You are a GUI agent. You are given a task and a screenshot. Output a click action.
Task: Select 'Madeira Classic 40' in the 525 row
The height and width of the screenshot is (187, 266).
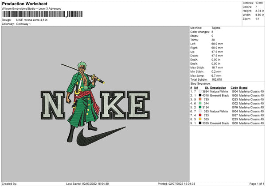click(x=251, y=120)
